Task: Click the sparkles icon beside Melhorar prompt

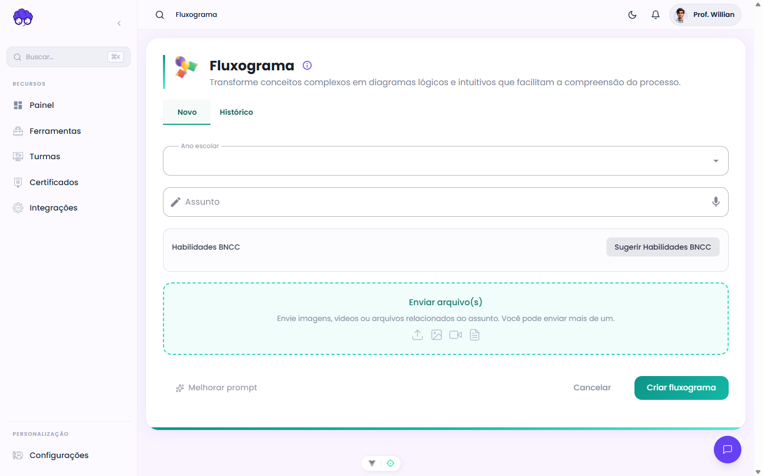Action: [x=180, y=388]
